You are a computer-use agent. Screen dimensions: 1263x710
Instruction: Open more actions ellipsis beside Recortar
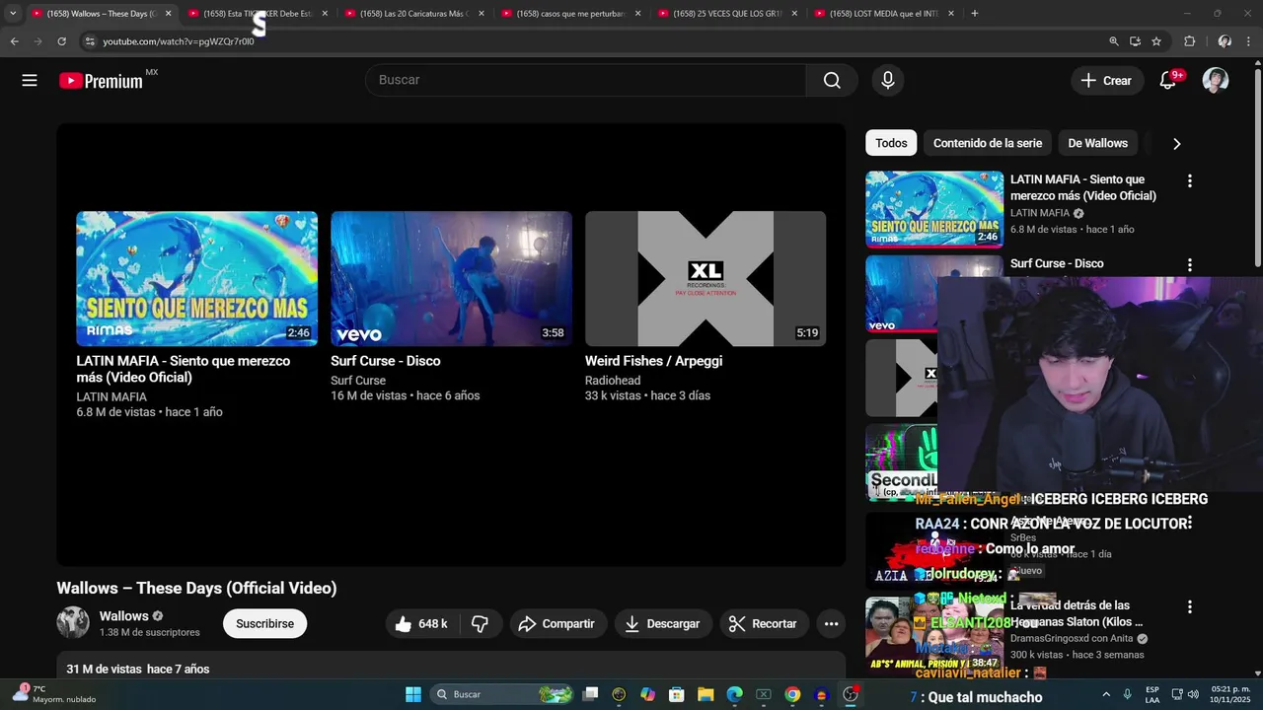[x=831, y=623]
